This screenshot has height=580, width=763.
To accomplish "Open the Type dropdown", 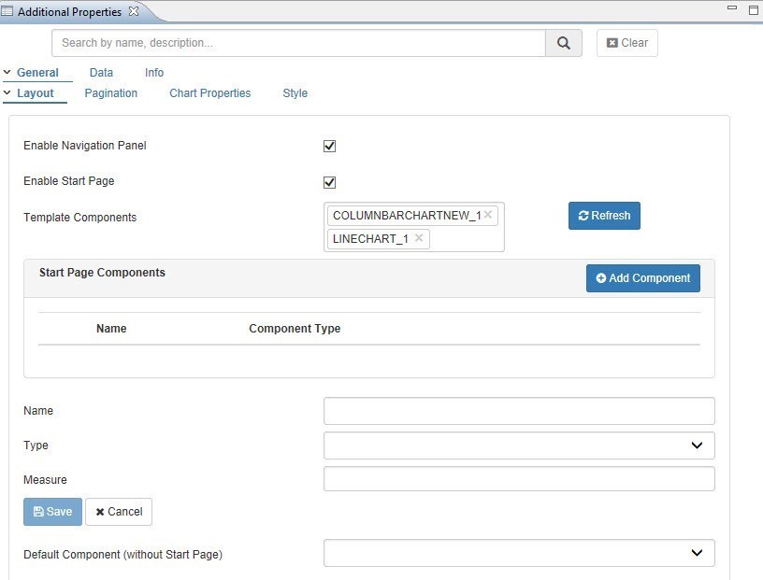I will point(519,446).
